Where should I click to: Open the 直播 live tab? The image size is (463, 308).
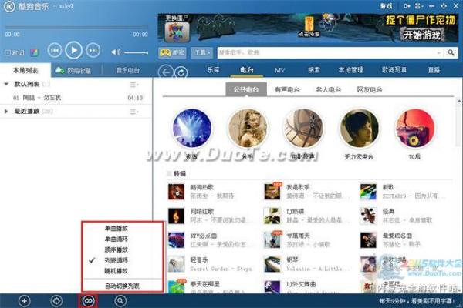[x=434, y=70]
